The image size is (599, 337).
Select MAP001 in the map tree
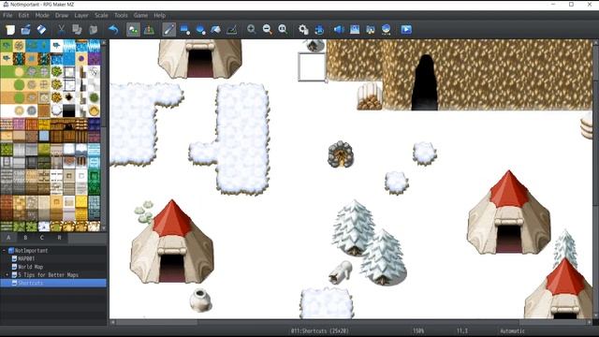click(x=26, y=258)
